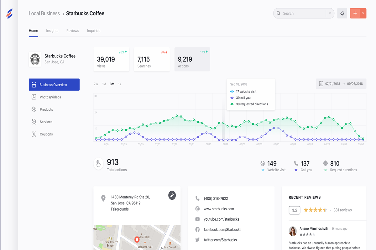Click the 39 requested directions tooltip row
The image size is (376, 250).
click(x=249, y=104)
